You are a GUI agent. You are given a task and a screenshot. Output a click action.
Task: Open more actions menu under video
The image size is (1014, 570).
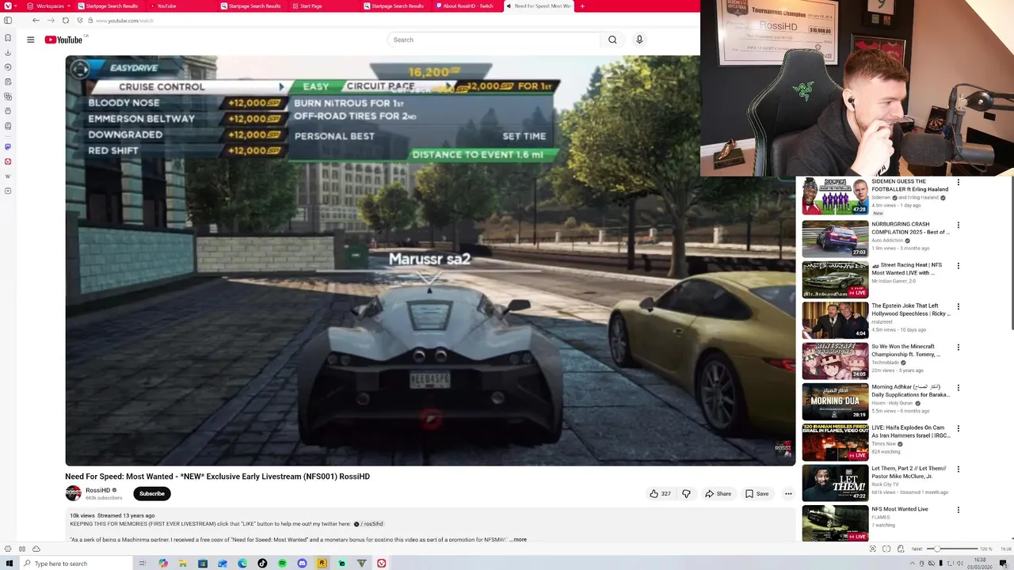pyautogui.click(x=788, y=493)
